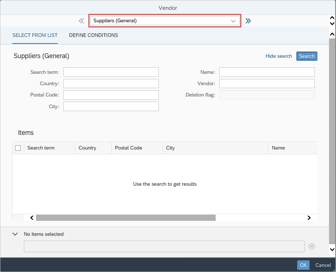Image resolution: width=336 pixels, height=272 pixels.
Task: Open the Define Conditions tab
Action: [94, 35]
